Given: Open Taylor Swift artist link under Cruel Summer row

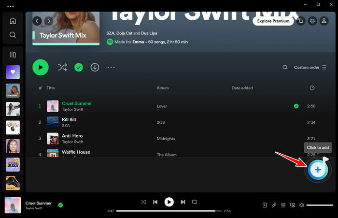Looking at the screenshot, I should [x=72, y=109].
